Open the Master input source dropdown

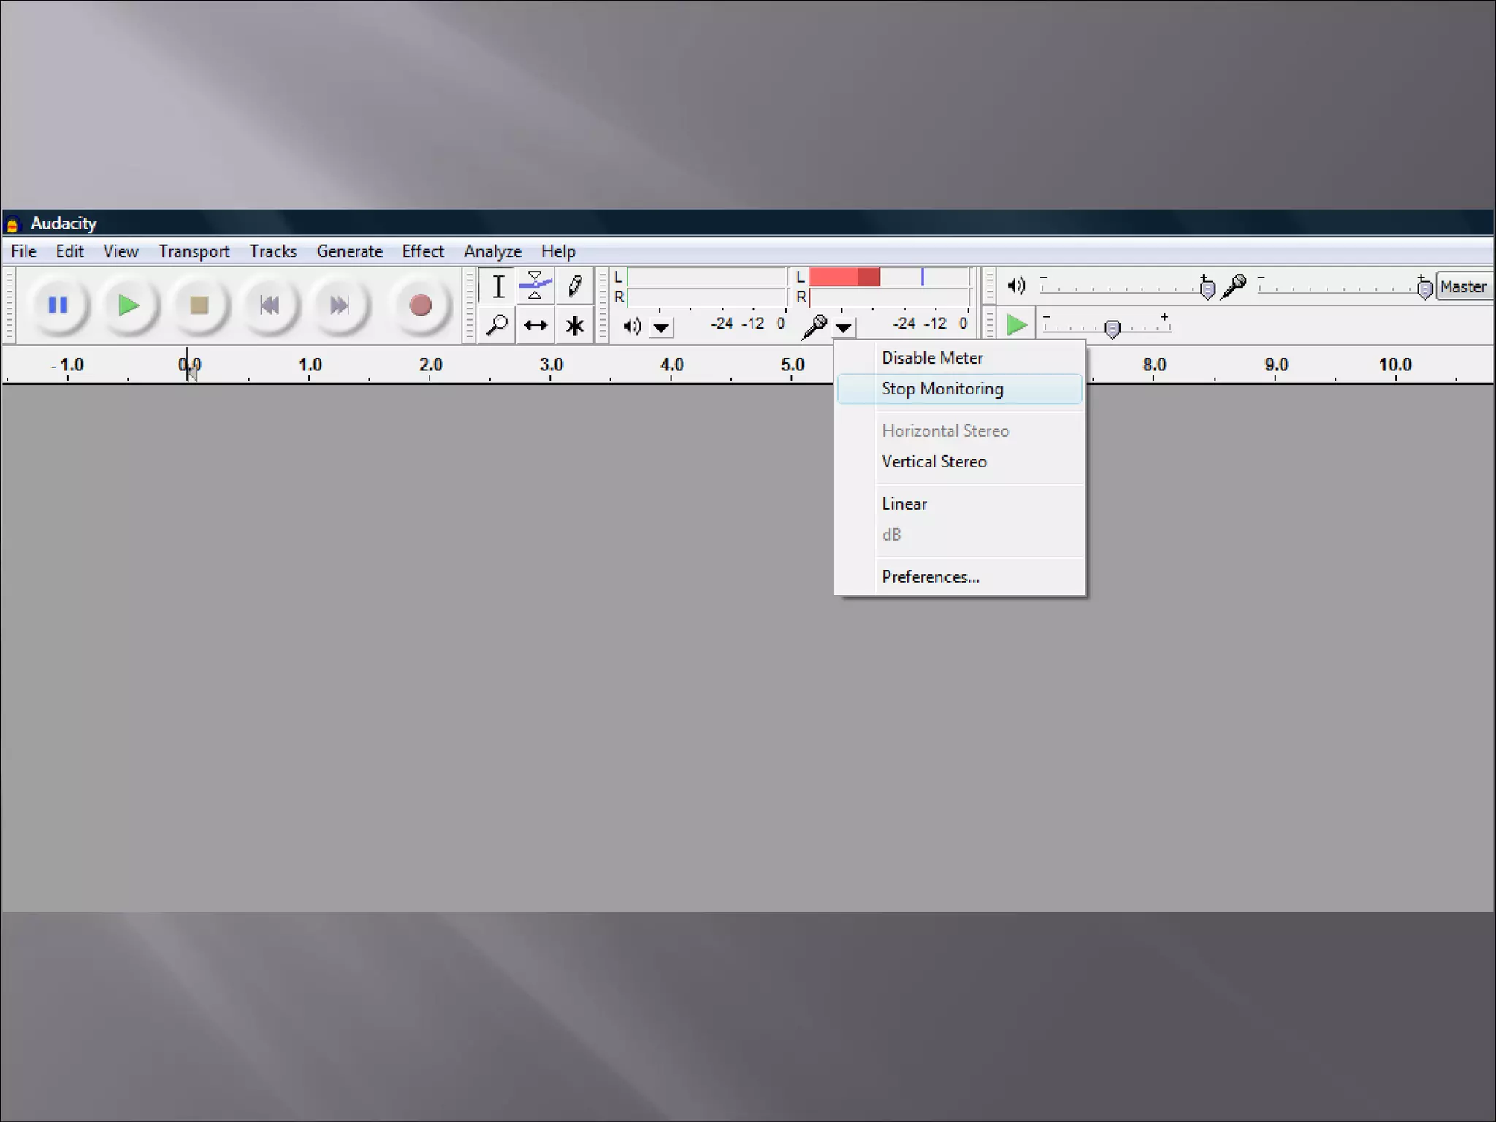[1464, 287]
